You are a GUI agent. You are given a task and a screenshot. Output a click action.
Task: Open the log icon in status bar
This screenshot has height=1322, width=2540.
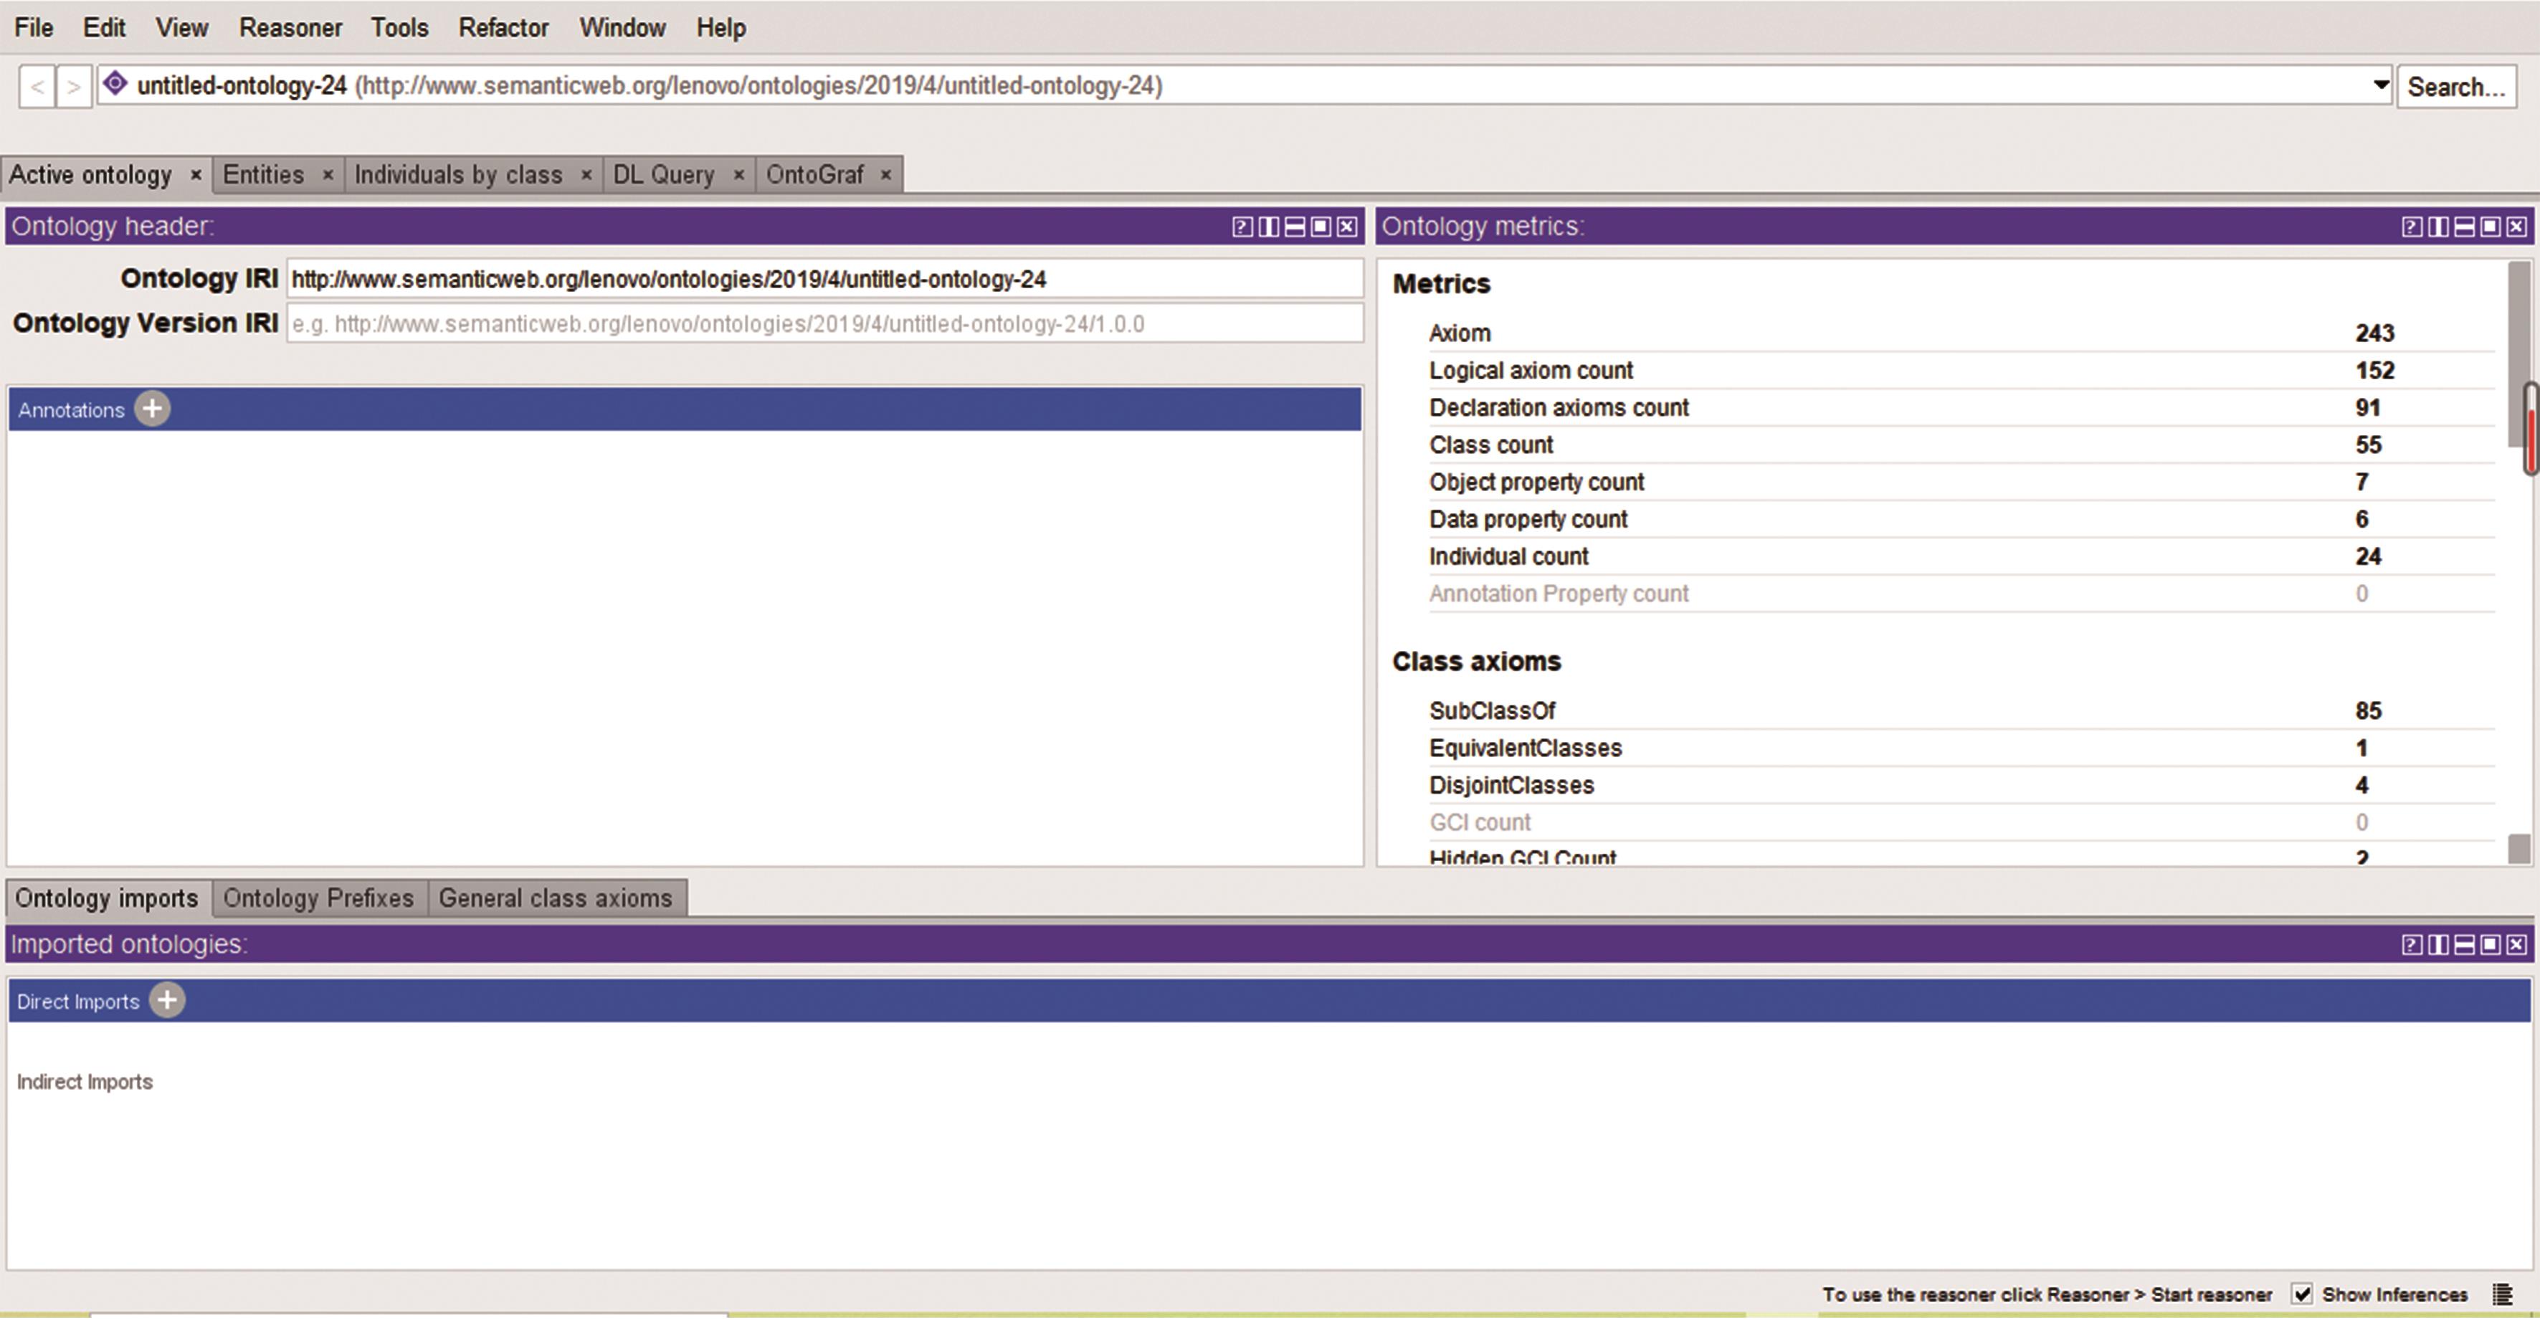click(2501, 1294)
